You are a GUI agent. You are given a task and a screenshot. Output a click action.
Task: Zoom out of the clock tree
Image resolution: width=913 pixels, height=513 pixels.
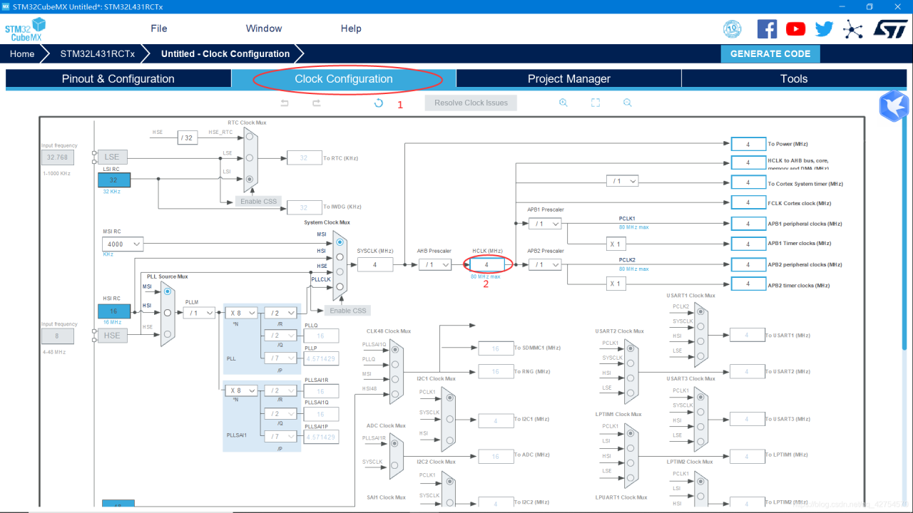tap(628, 103)
